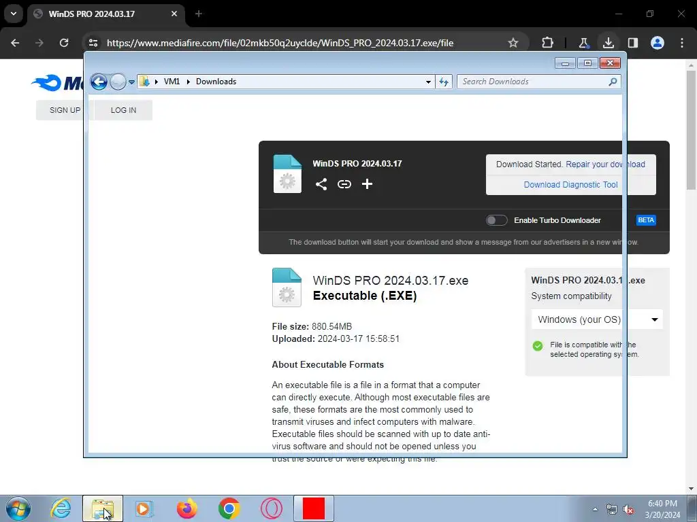
Task: Click the Windows Start button
Action: (x=18, y=508)
